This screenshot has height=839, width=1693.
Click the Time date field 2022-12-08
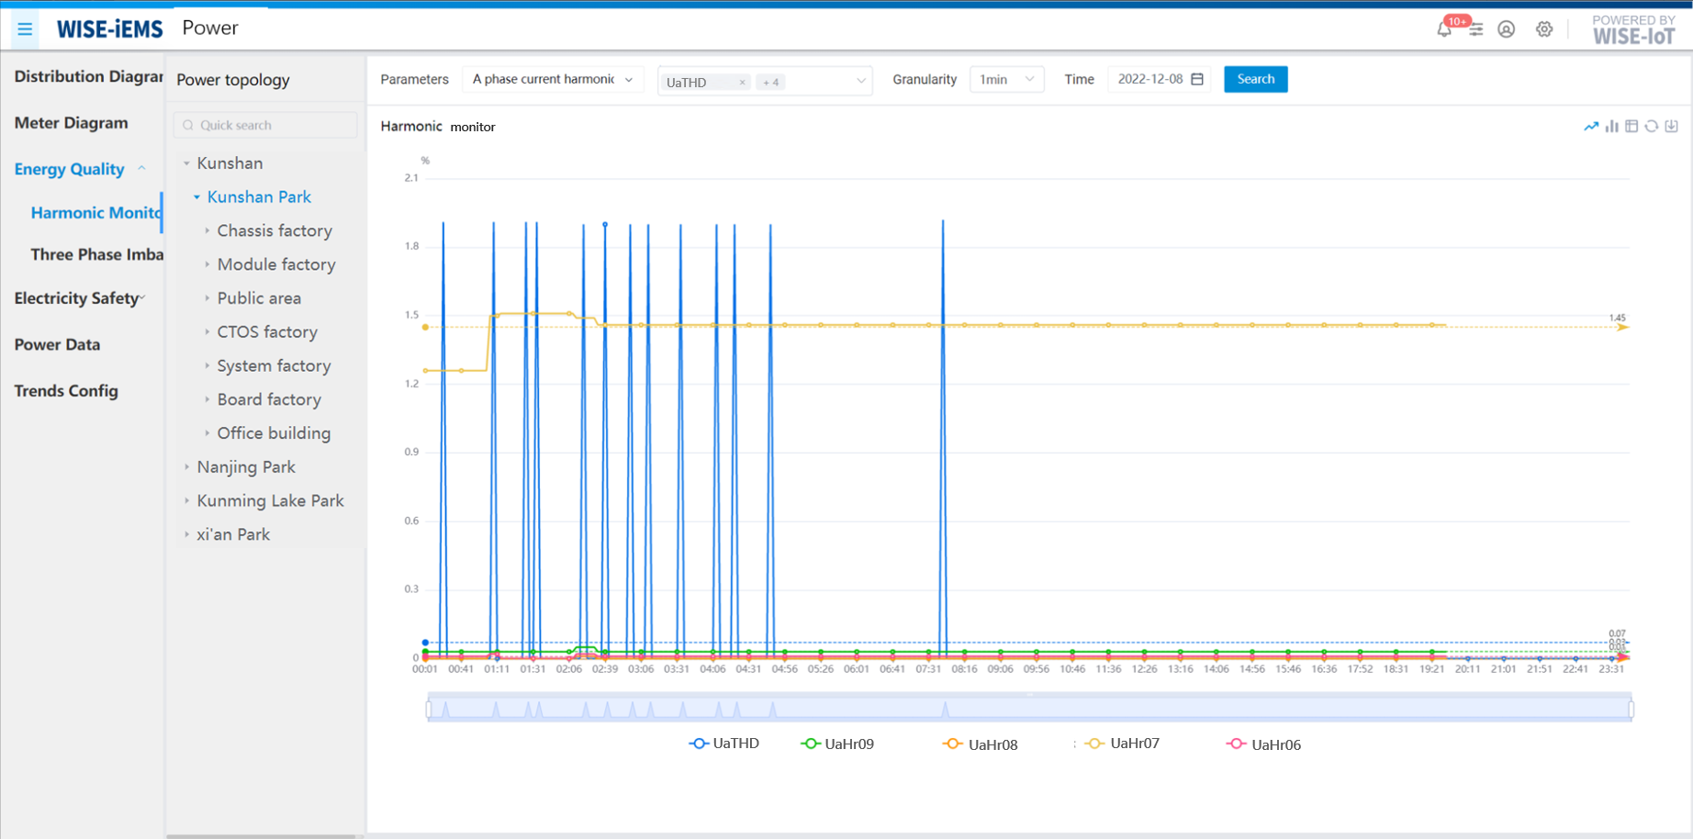(x=1160, y=79)
